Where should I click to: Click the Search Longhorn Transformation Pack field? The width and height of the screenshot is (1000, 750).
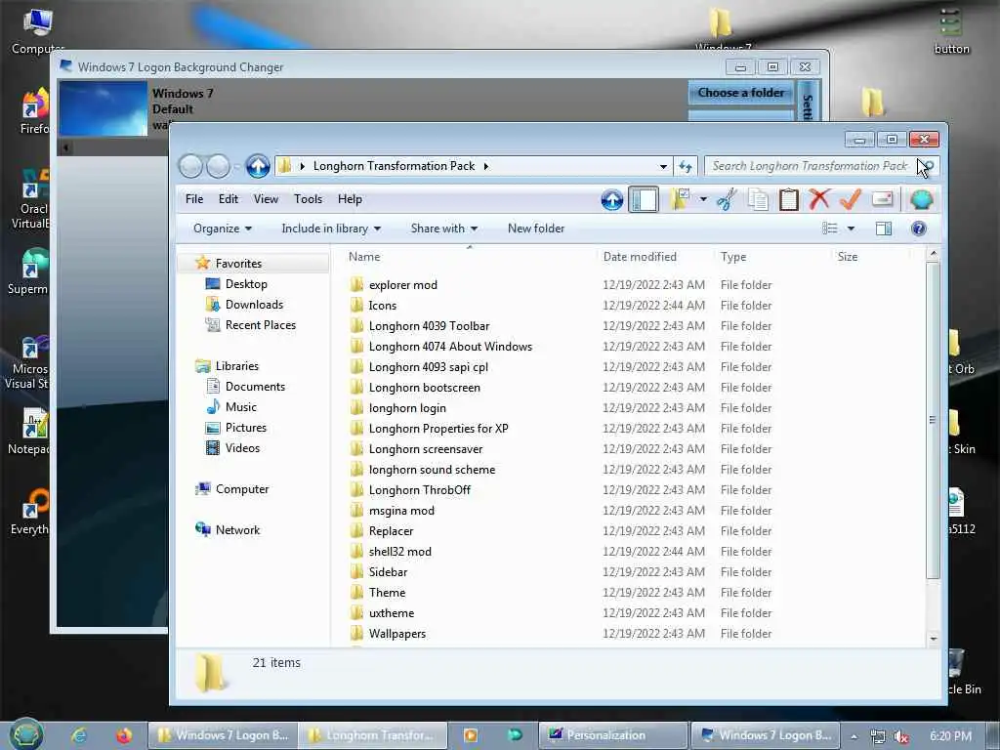[x=821, y=166]
